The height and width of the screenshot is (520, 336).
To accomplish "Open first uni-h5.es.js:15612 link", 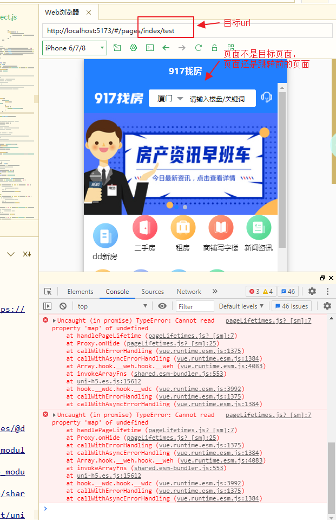I will pos(109,381).
